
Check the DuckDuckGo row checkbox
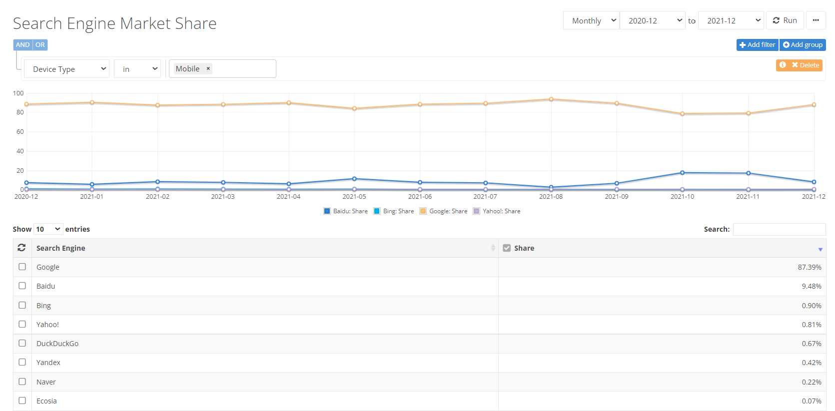point(22,343)
